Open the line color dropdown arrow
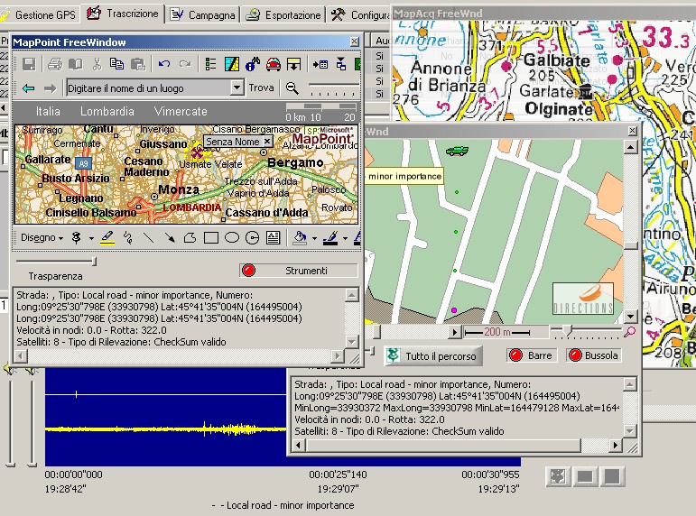The width and height of the screenshot is (696, 516). tap(345, 238)
